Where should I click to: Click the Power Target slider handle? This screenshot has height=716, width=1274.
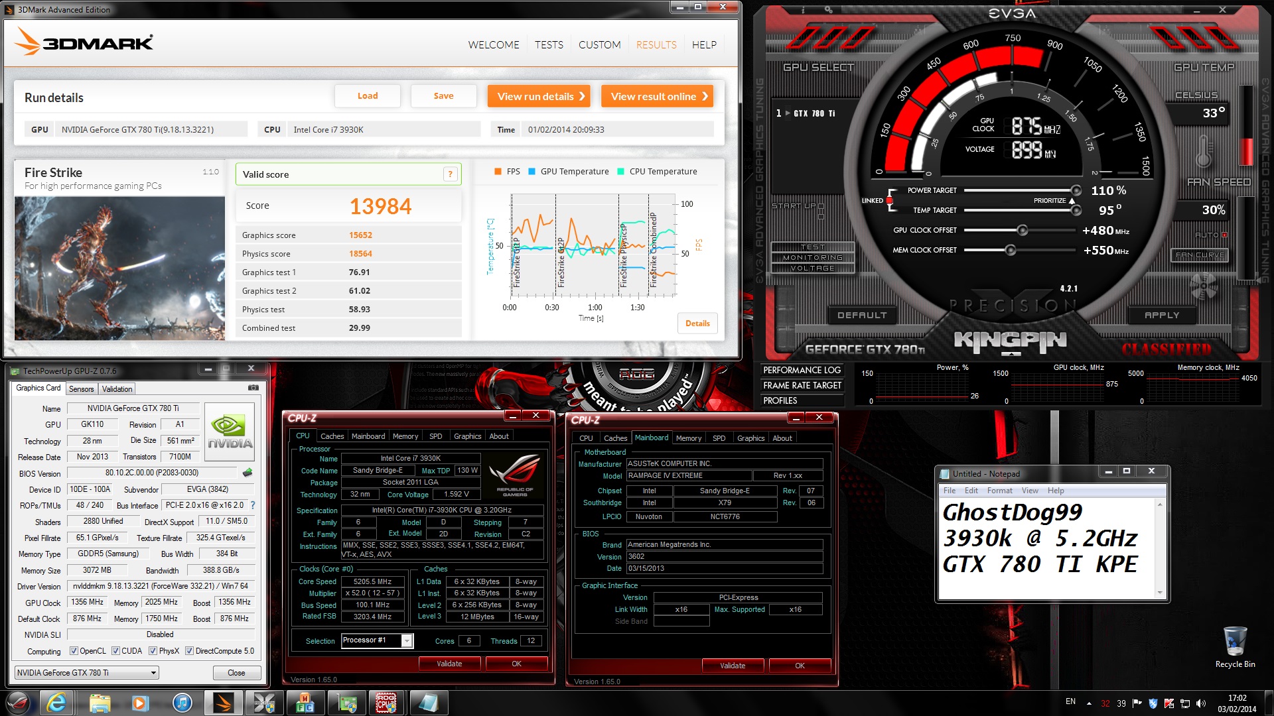(x=1076, y=190)
